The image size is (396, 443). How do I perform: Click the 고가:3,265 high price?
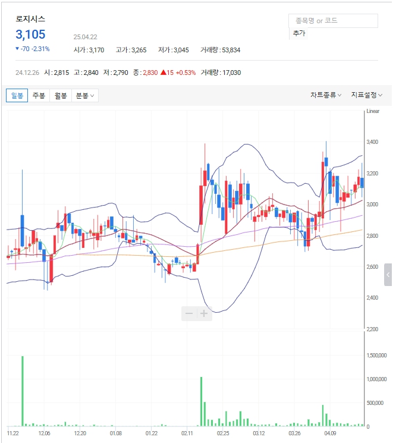point(131,50)
